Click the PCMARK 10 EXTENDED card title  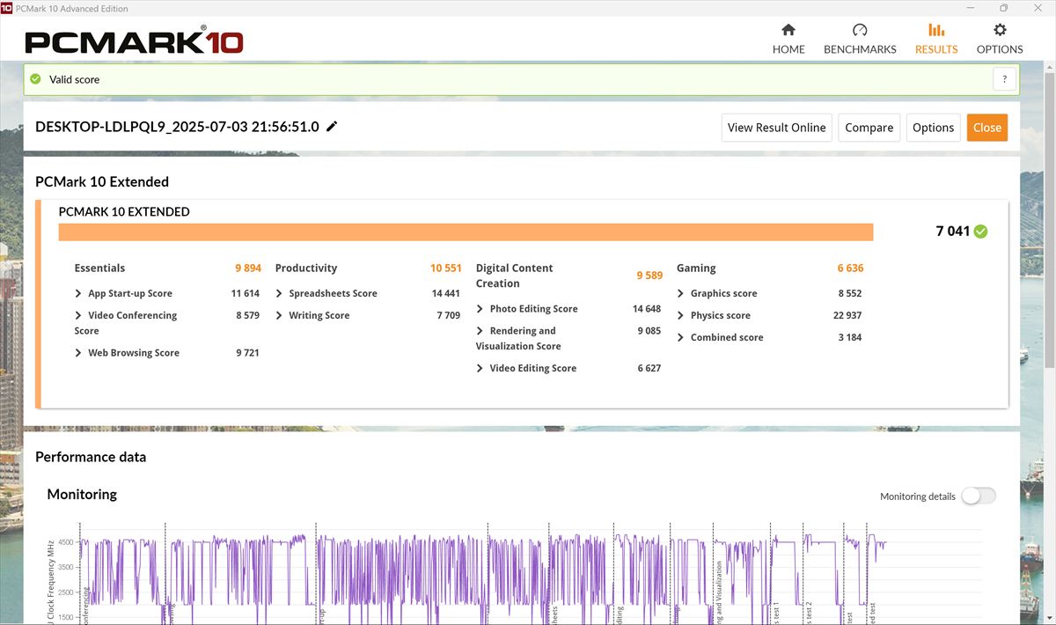[x=124, y=212]
